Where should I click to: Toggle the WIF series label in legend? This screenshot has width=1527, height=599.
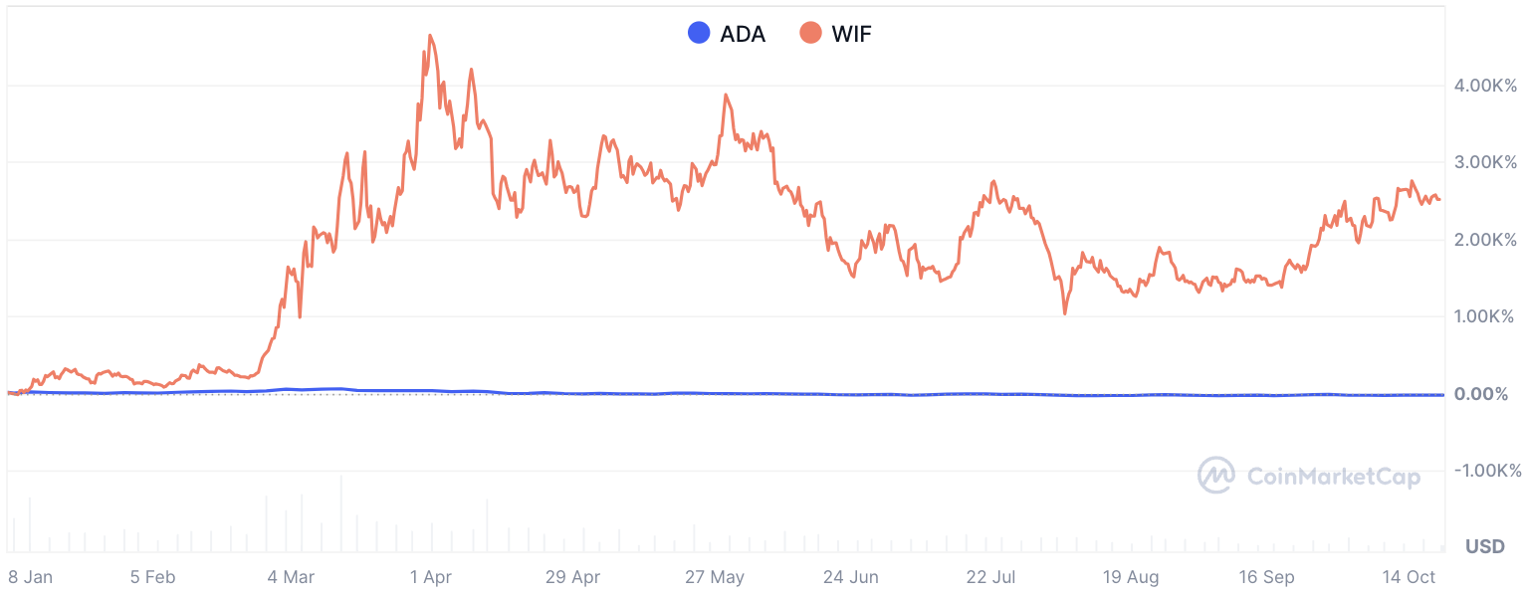pos(851,34)
